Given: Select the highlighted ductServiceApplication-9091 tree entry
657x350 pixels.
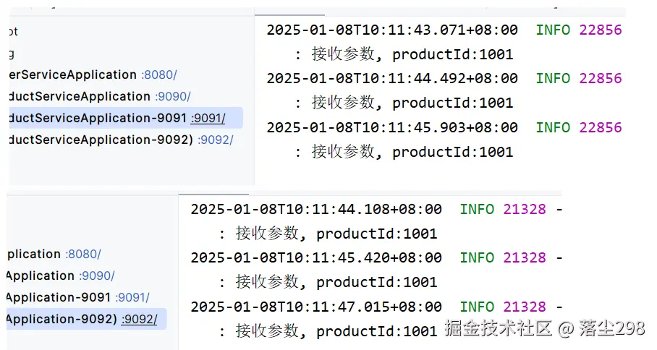Looking at the screenshot, I should pos(94,118).
